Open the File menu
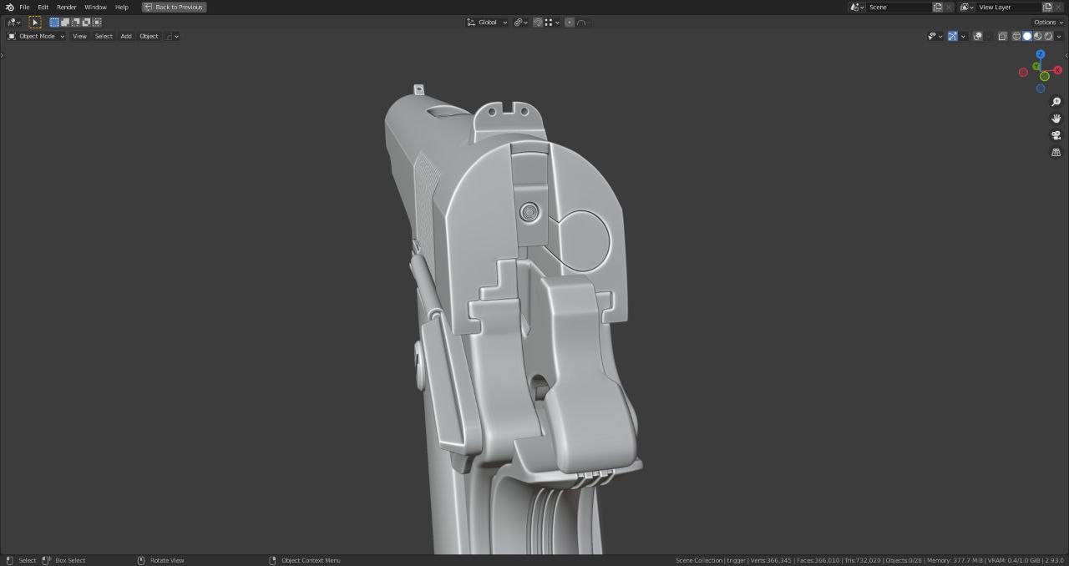This screenshot has width=1069, height=566. click(x=24, y=7)
